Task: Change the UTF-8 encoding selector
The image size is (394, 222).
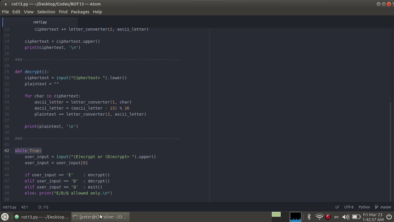Action: point(349,207)
